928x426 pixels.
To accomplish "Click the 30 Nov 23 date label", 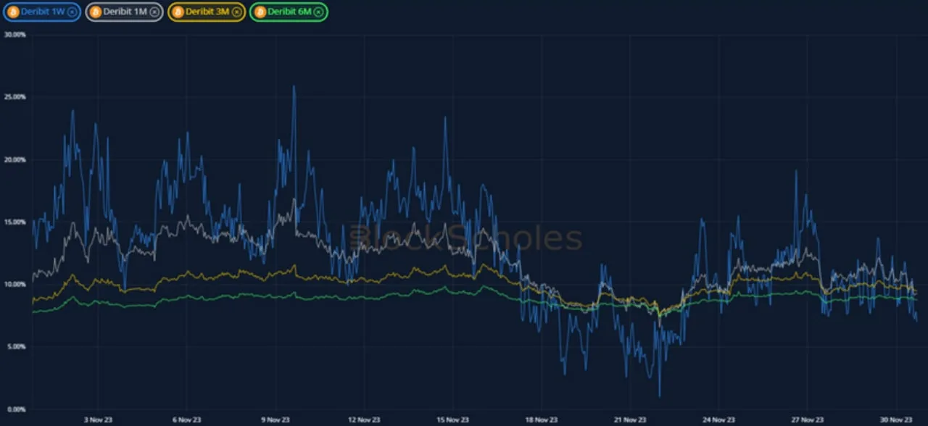I will (895, 419).
